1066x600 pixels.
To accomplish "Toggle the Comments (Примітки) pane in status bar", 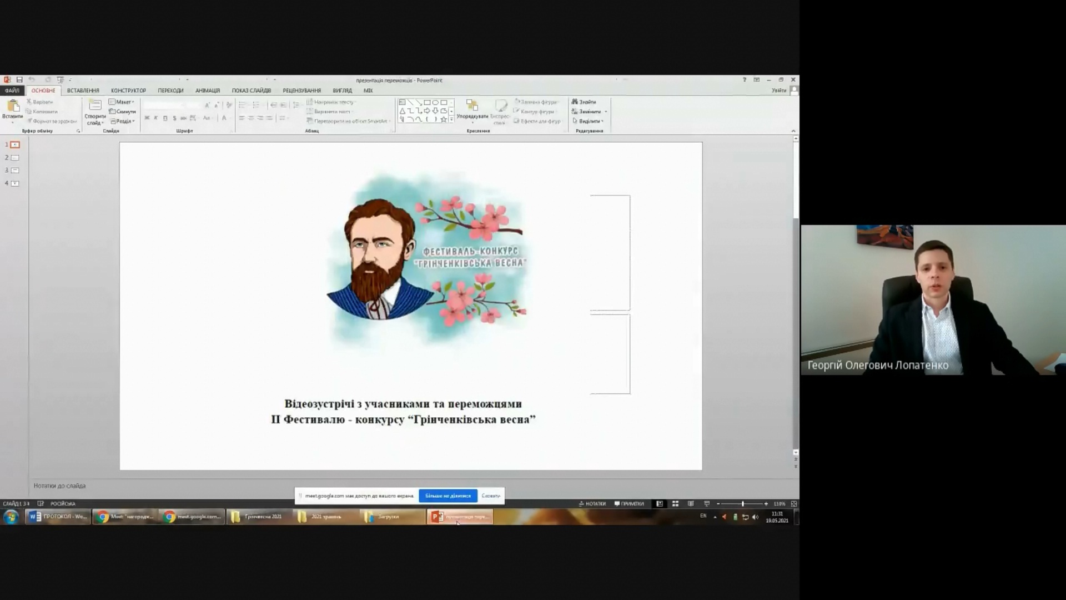I will click(629, 504).
